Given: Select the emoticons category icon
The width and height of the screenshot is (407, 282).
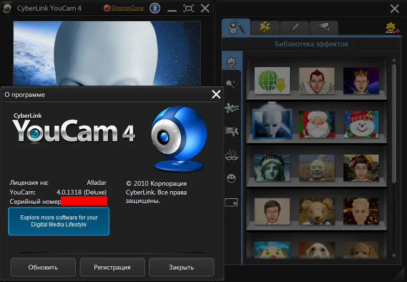Looking at the screenshot, I should tap(231, 178).
